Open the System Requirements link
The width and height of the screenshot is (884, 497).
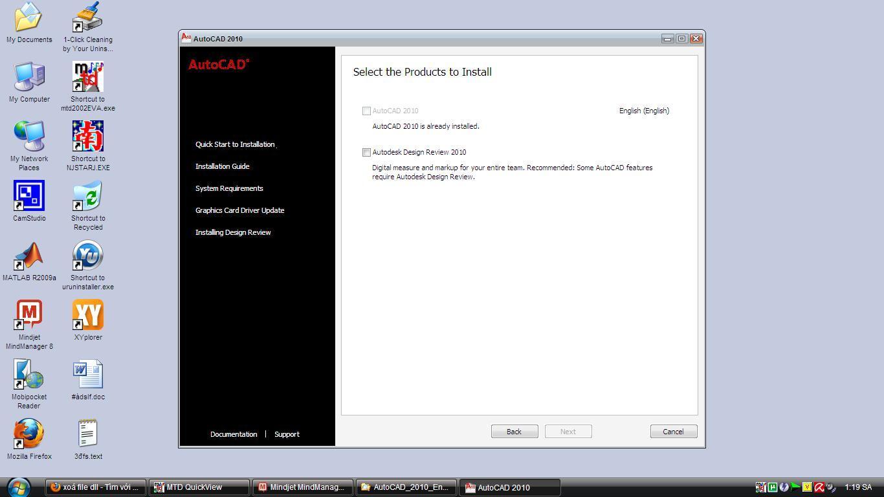[x=229, y=188]
